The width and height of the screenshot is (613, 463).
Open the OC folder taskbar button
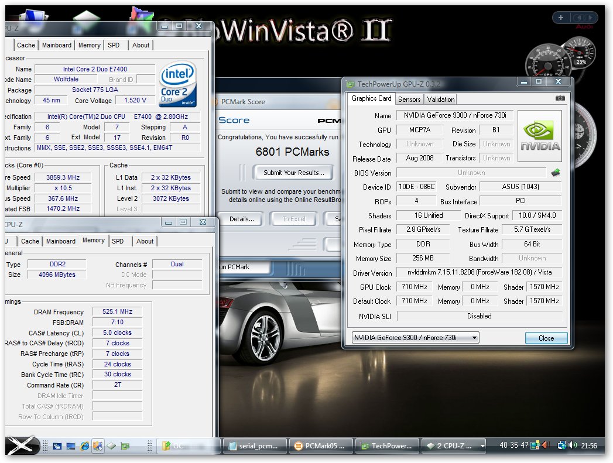189,445
